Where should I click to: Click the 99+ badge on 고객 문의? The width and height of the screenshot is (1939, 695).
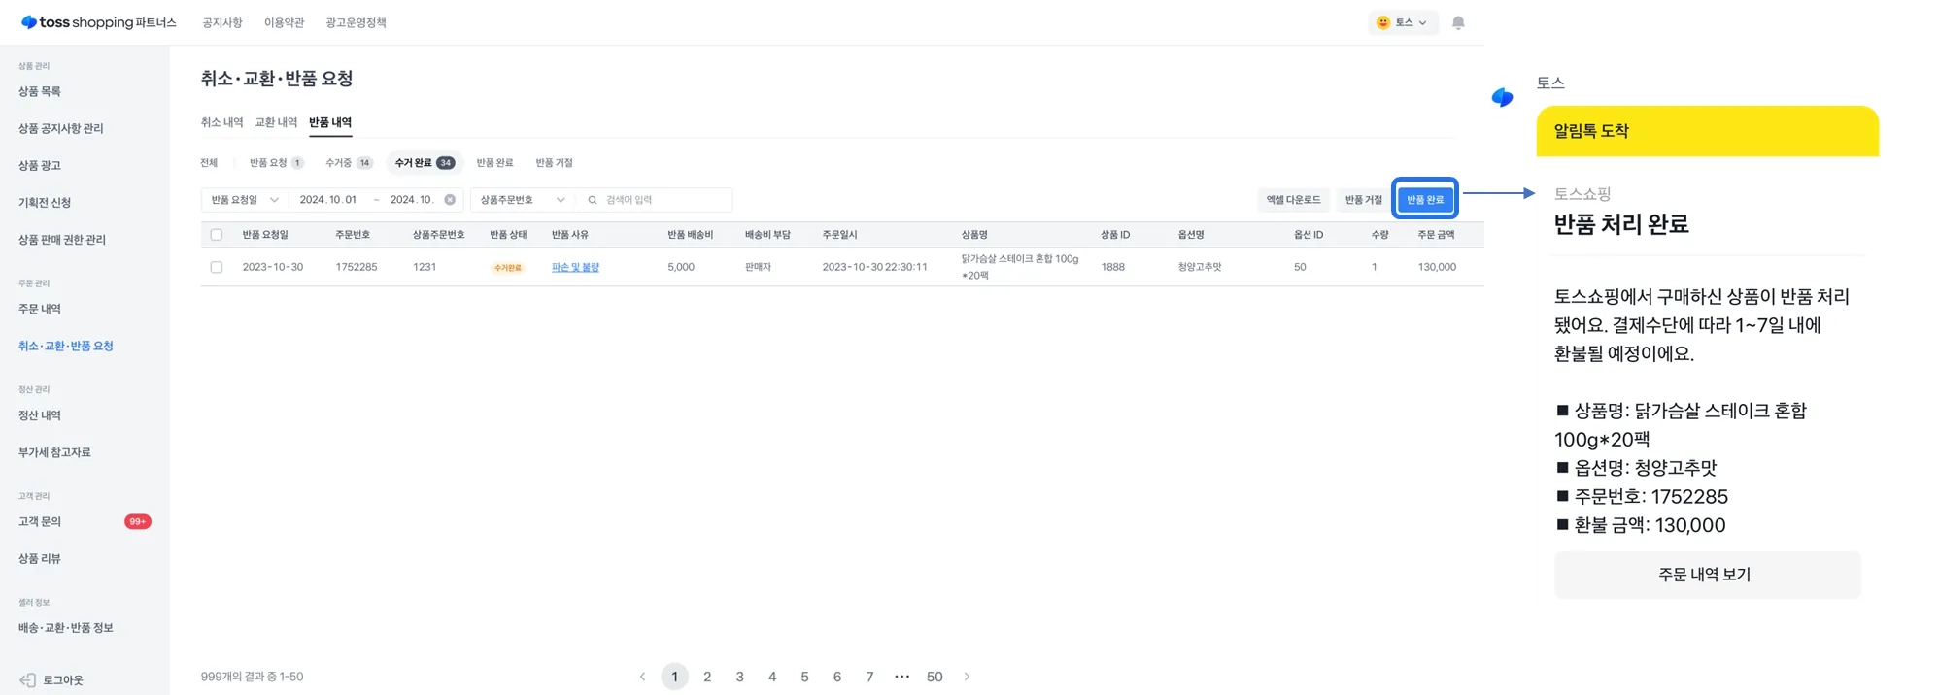(138, 522)
